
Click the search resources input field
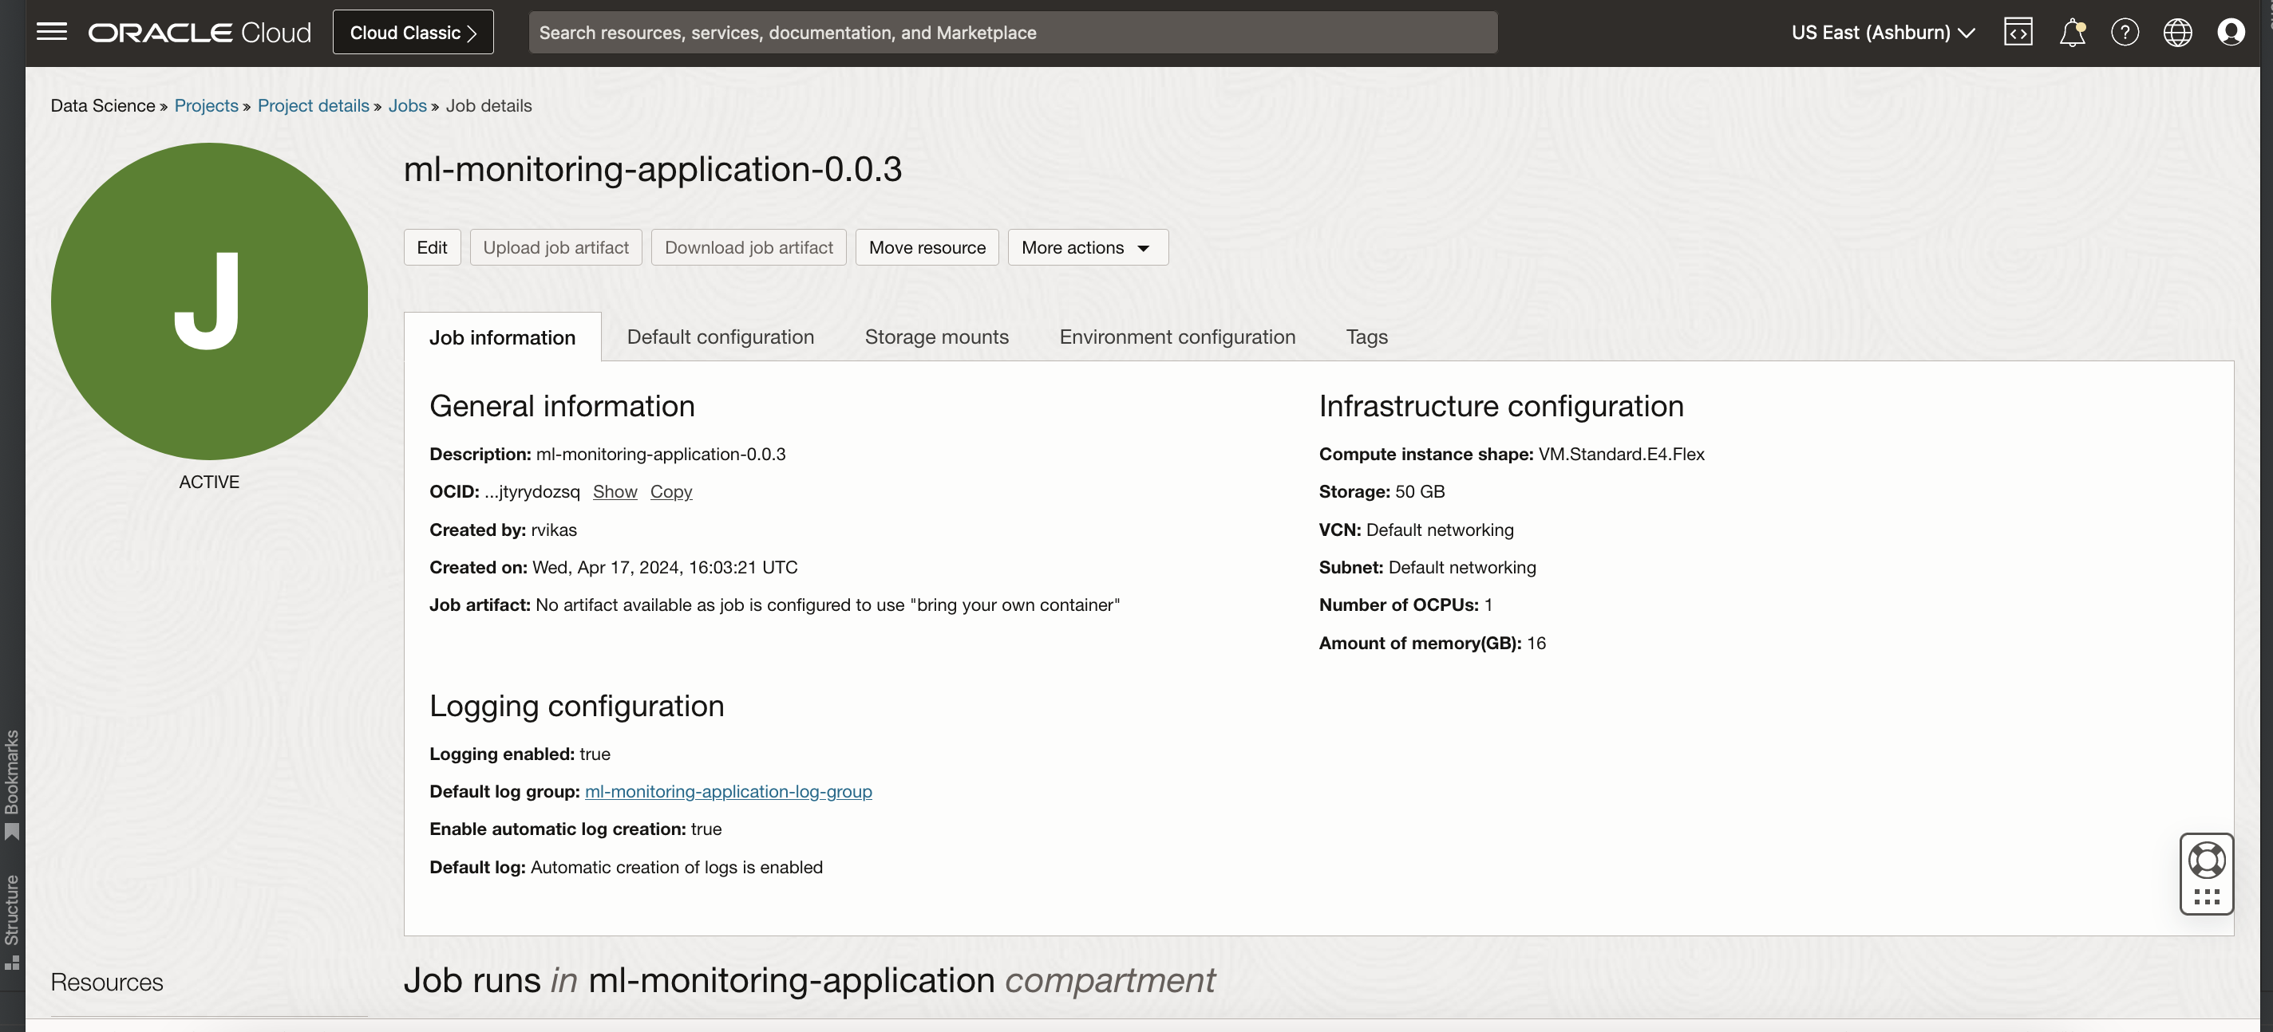(1012, 32)
